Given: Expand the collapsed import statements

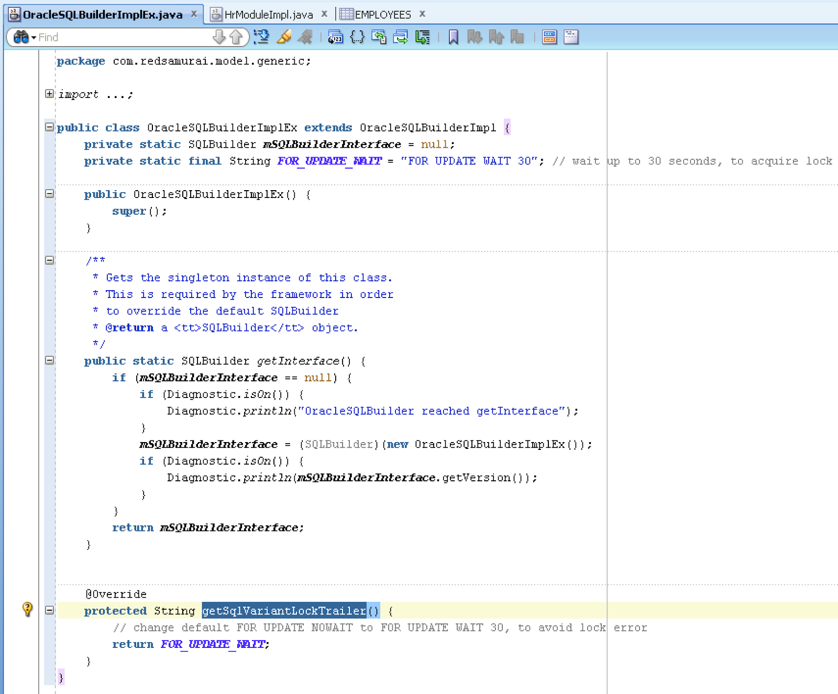Looking at the screenshot, I should [49, 94].
